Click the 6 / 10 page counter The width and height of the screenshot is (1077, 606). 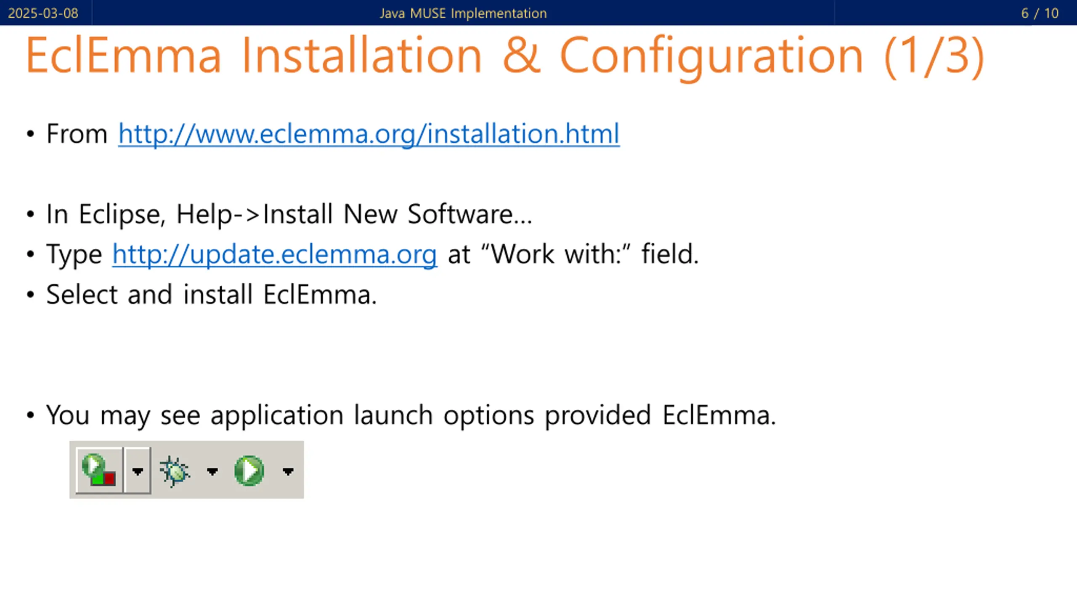pos(1040,13)
